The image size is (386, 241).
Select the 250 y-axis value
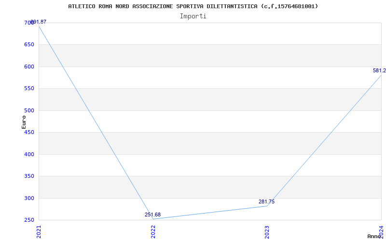29,220
